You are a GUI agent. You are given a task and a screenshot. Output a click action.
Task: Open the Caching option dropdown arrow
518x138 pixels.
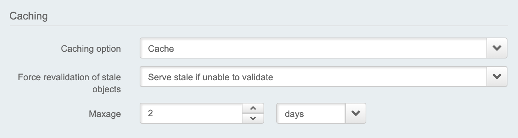pos(497,48)
